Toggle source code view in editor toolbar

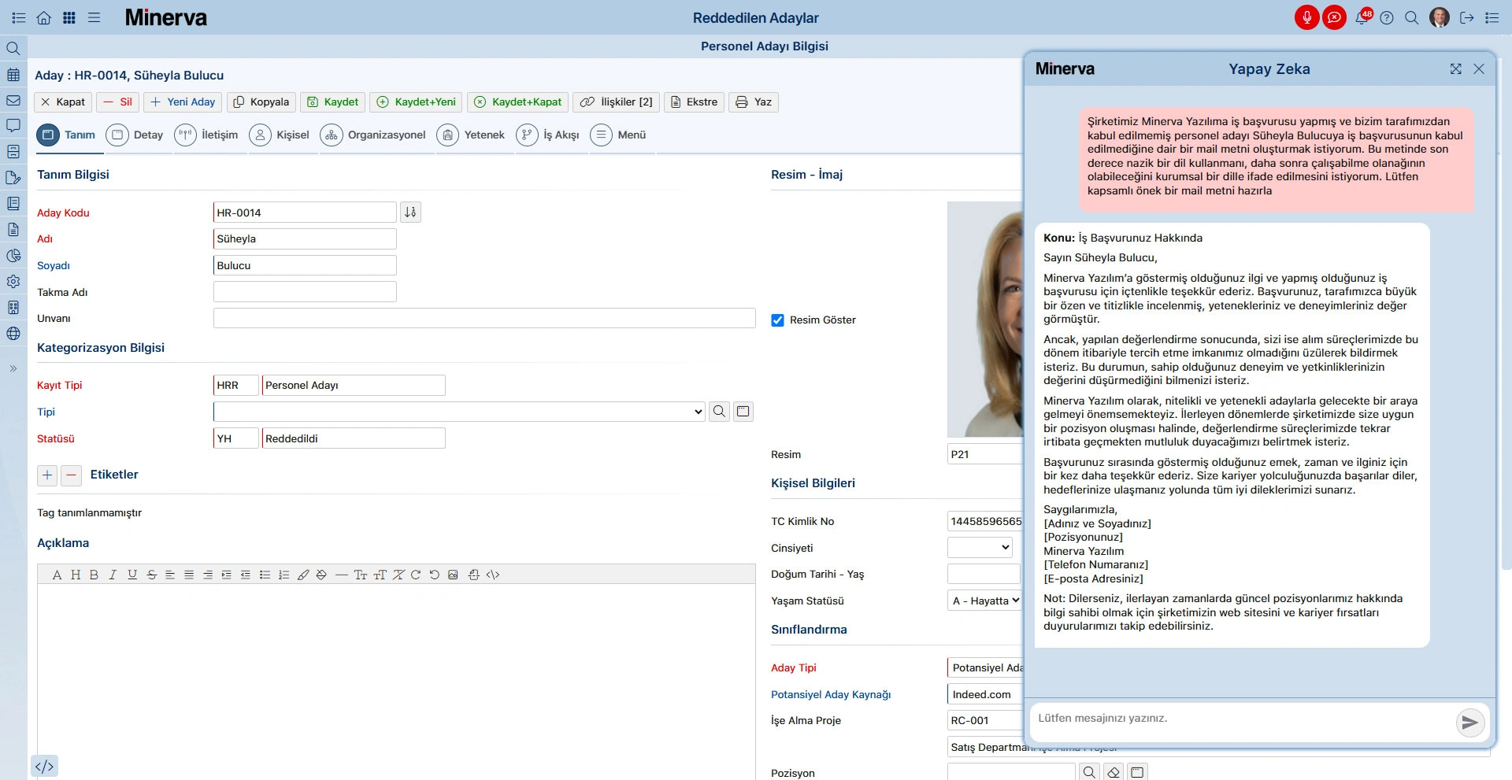pos(493,575)
